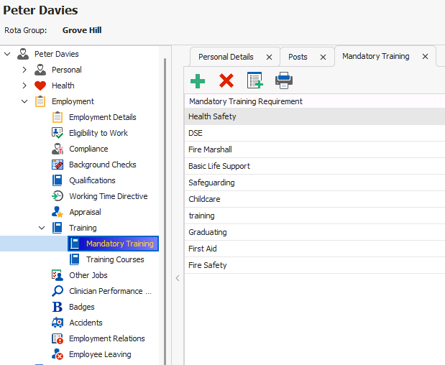The width and height of the screenshot is (445, 365).
Task: Click the Employee Leaving icon
Action: 58,354
